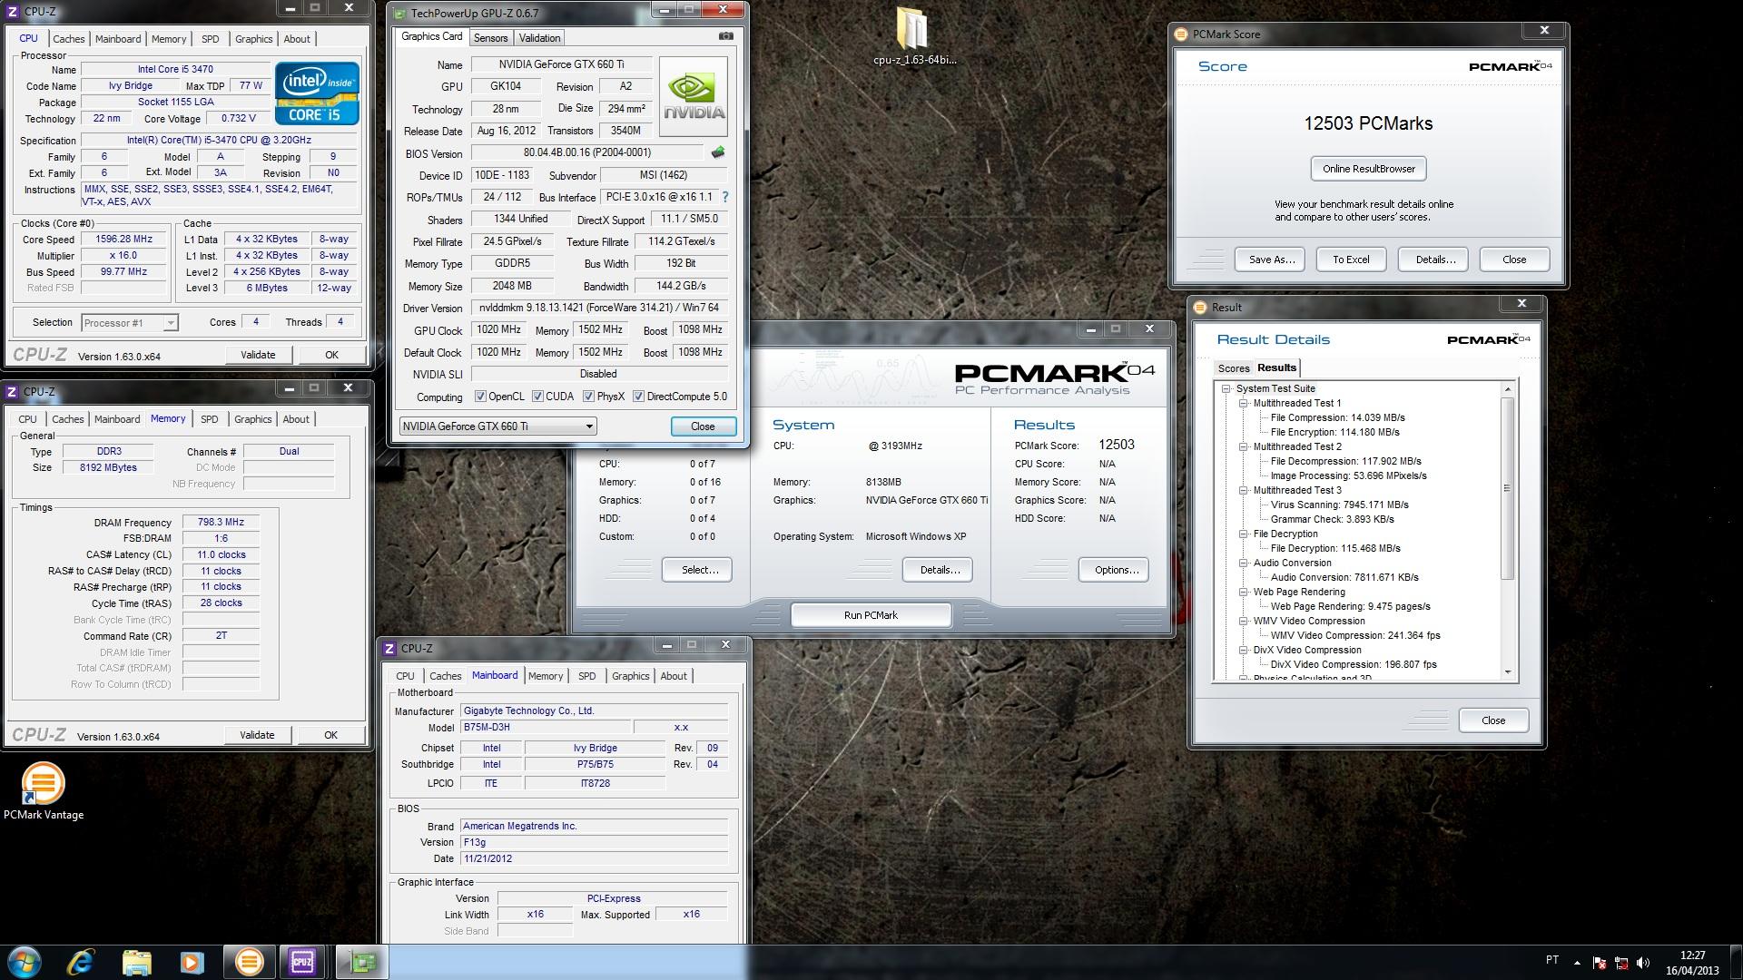Image resolution: width=1743 pixels, height=980 pixels.
Task: Click the BIOS save chip icon in GPU-Z
Action: click(717, 152)
